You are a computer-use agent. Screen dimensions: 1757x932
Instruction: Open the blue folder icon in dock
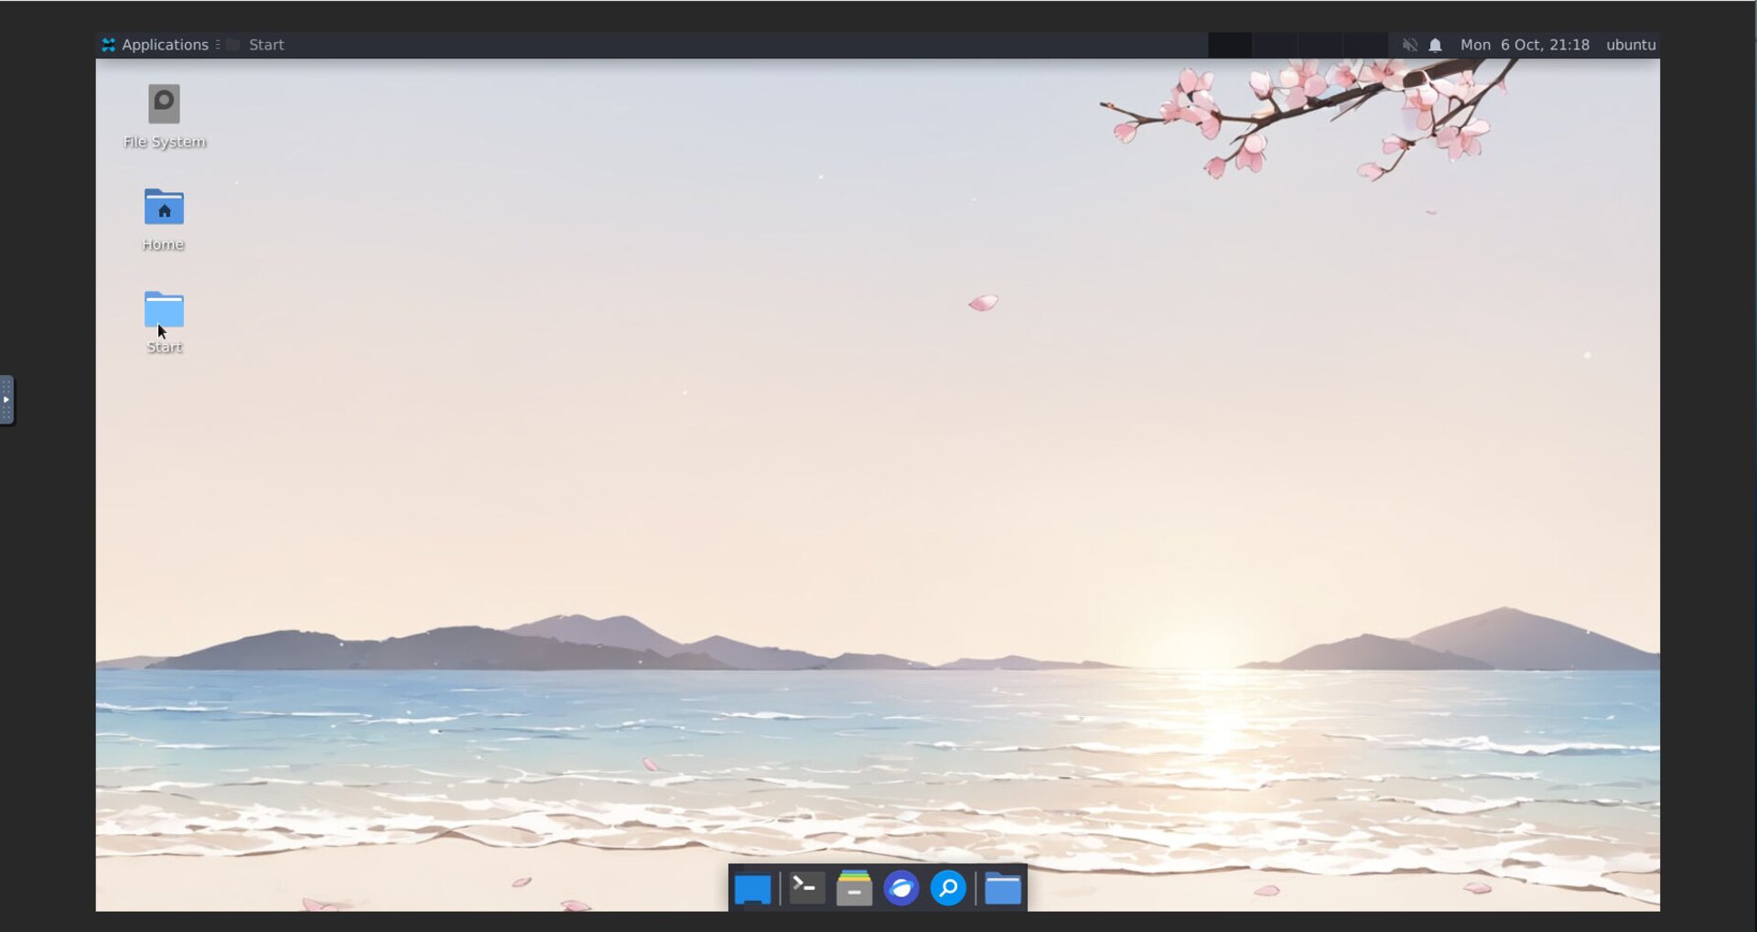coord(1003,888)
